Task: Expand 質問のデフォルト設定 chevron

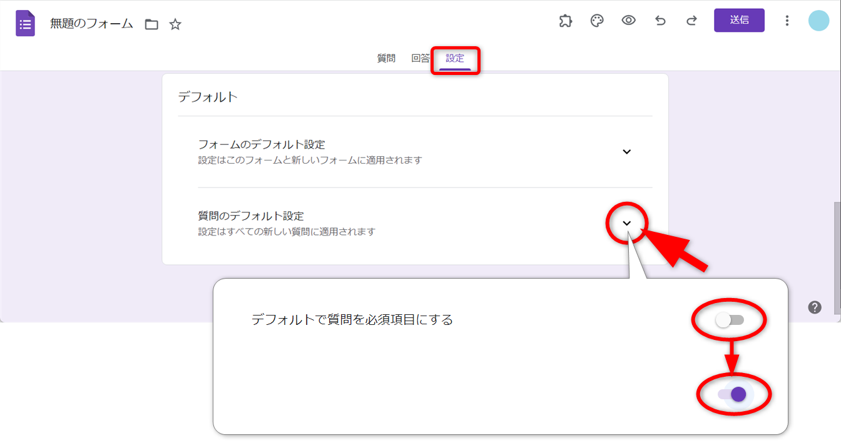Action: click(626, 223)
